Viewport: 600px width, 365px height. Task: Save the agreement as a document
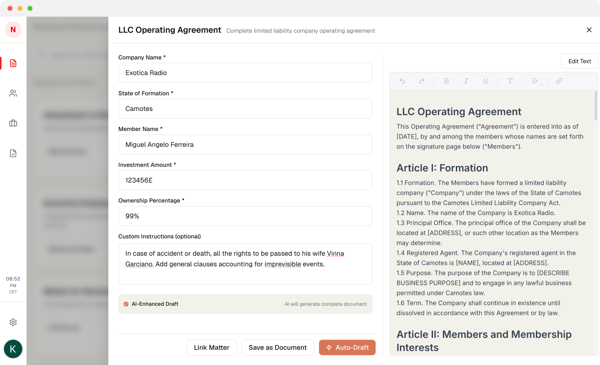click(x=277, y=347)
